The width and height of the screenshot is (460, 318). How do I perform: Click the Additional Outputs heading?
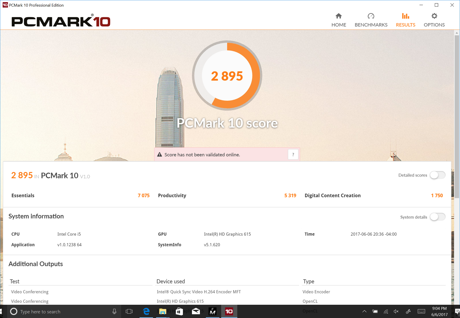[x=36, y=264]
